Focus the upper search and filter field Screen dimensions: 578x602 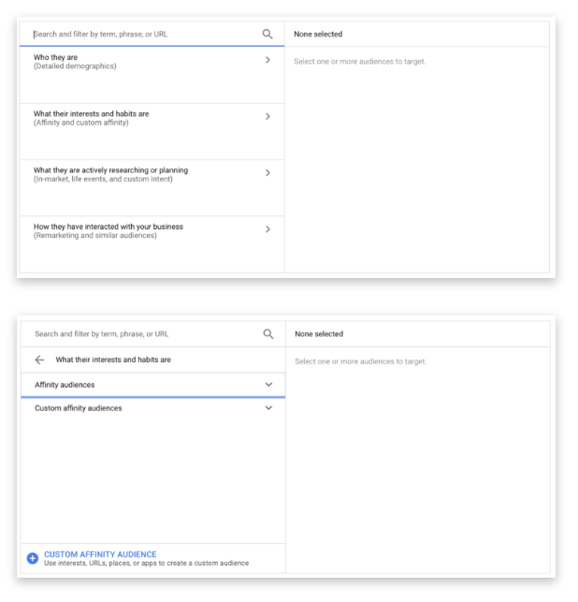pos(140,35)
